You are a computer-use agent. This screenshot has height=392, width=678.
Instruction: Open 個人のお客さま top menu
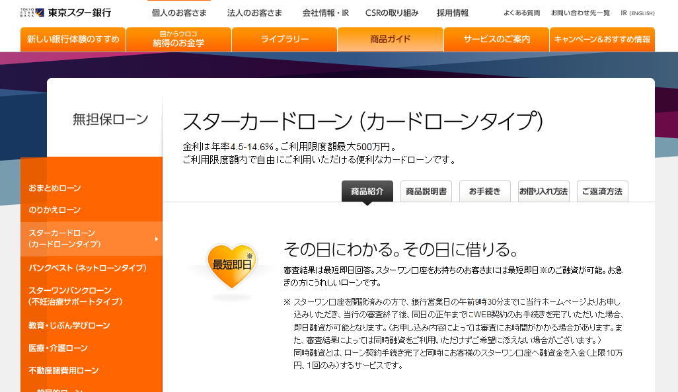pyautogui.click(x=179, y=13)
